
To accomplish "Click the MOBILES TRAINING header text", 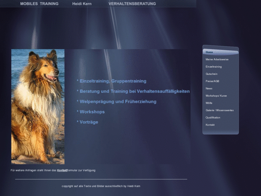I will (39, 4).
